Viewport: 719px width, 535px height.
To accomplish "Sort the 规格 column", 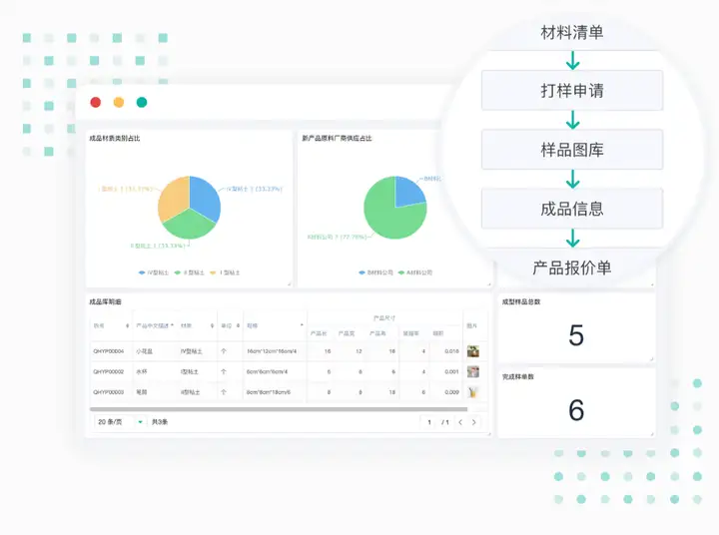I will coord(302,325).
